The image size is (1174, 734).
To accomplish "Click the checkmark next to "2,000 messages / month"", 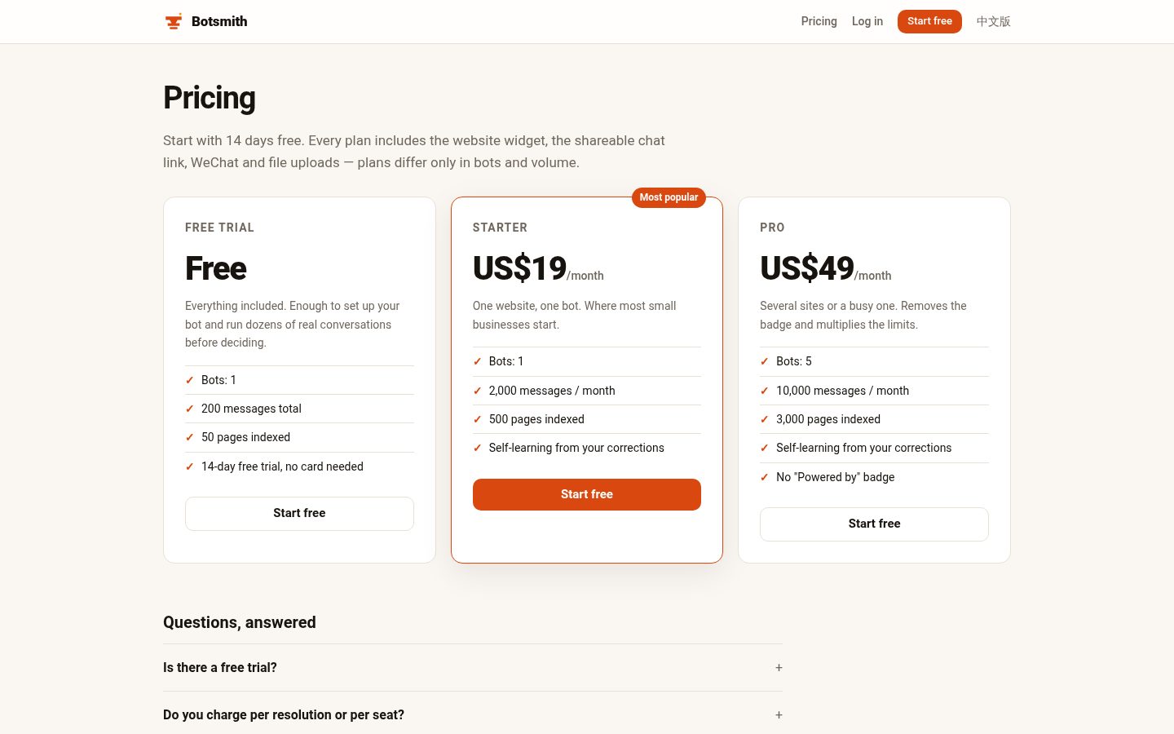I will (x=477, y=391).
